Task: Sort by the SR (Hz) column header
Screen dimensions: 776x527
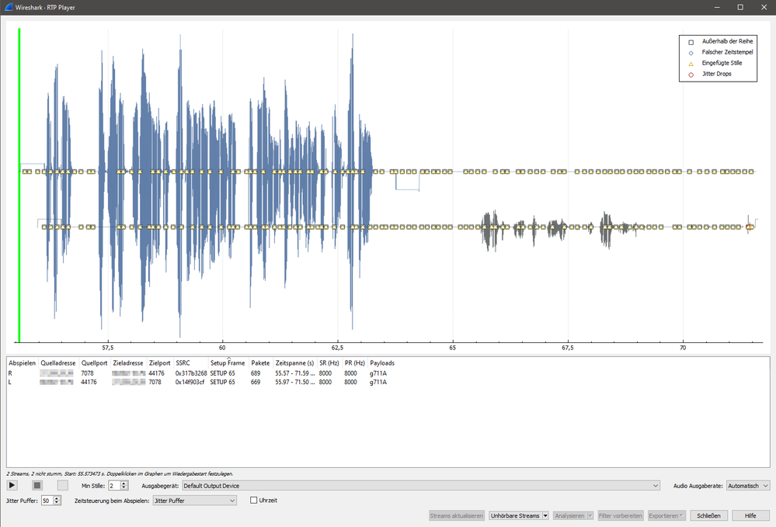Action: pos(329,363)
